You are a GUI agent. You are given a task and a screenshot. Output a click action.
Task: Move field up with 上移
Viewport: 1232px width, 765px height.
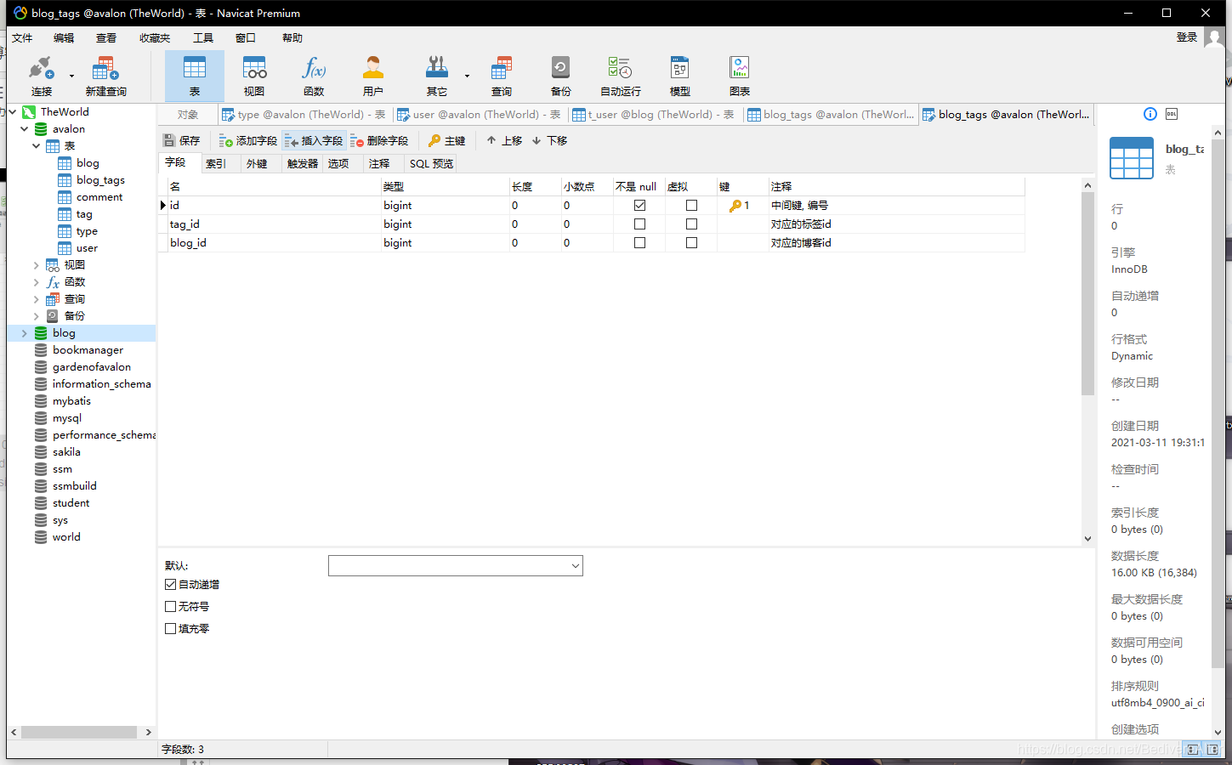[x=504, y=140]
